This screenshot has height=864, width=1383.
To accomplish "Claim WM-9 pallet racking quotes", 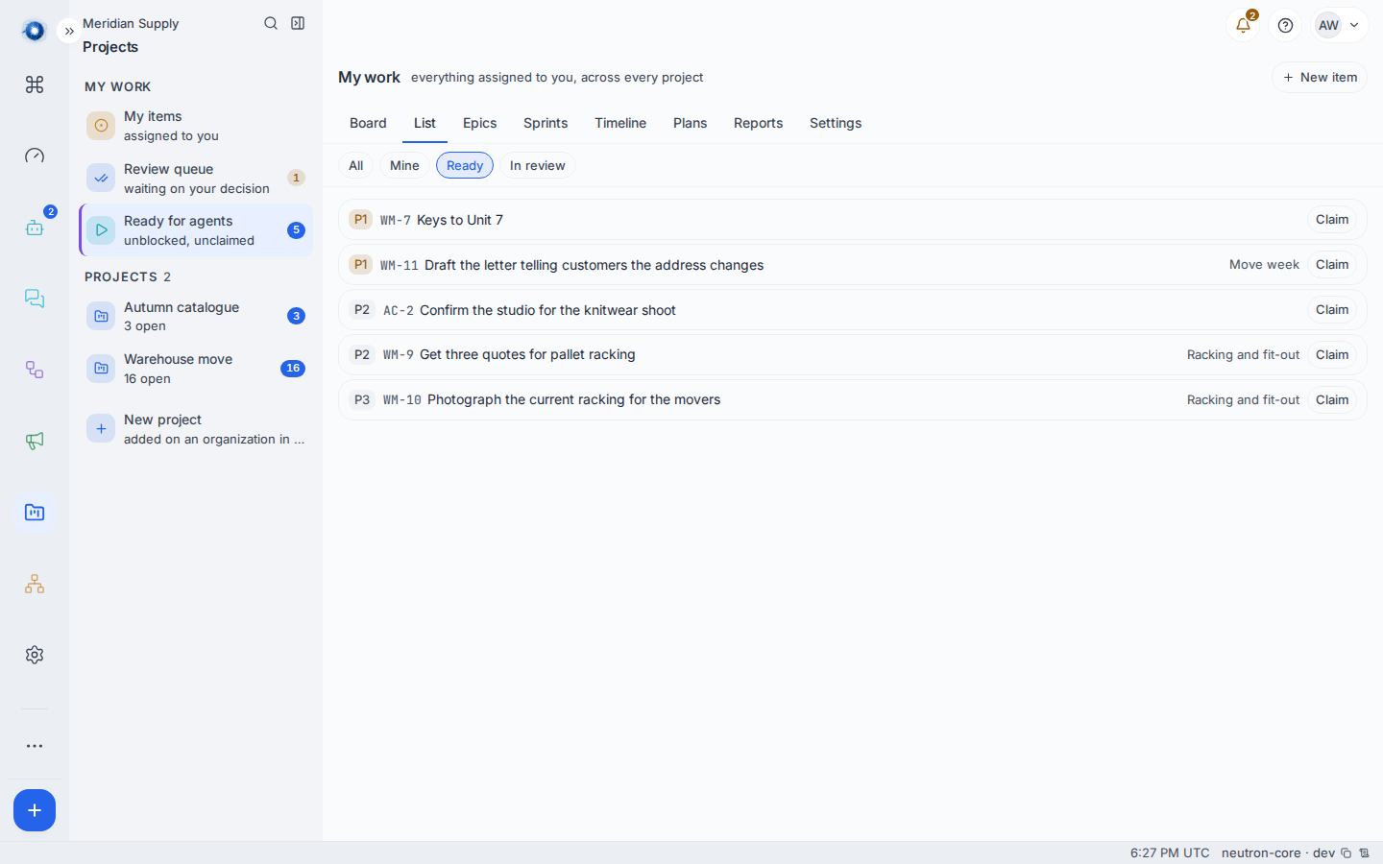I will coord(1332,355).
